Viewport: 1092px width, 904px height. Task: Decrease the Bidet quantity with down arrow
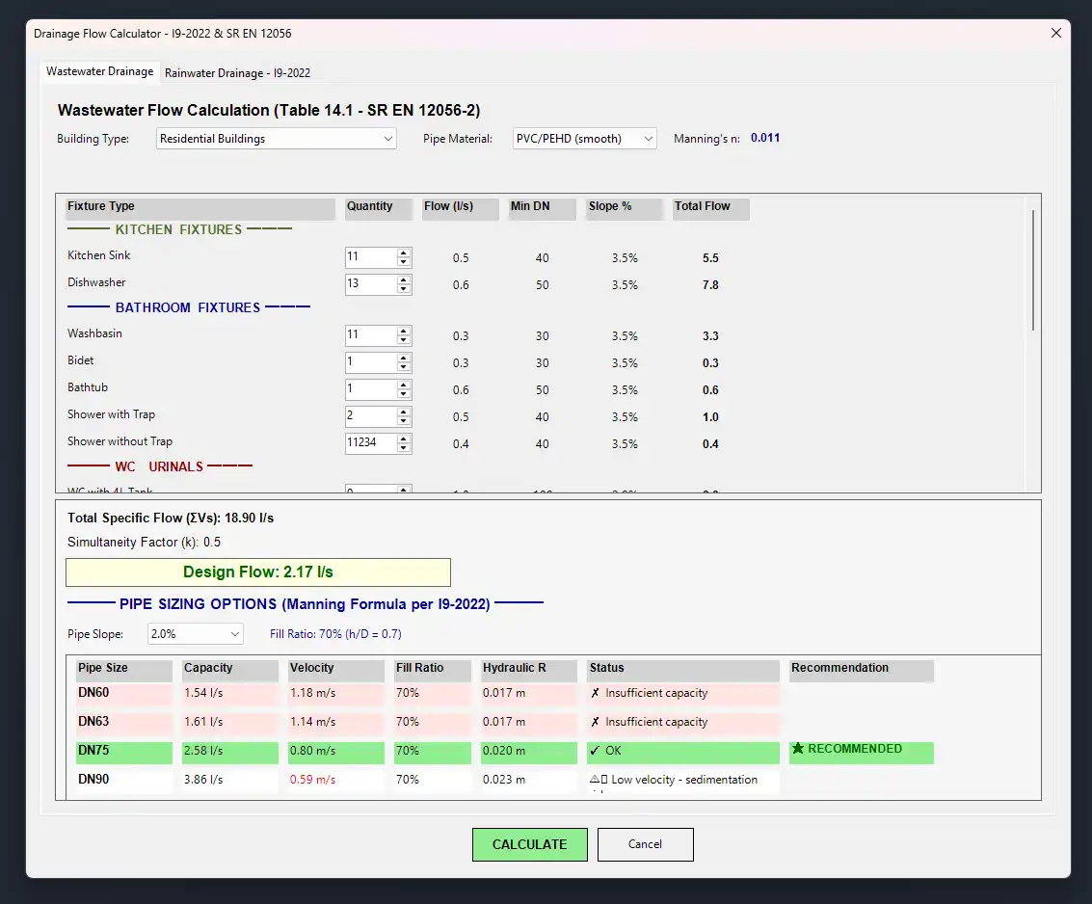(404, 367)
